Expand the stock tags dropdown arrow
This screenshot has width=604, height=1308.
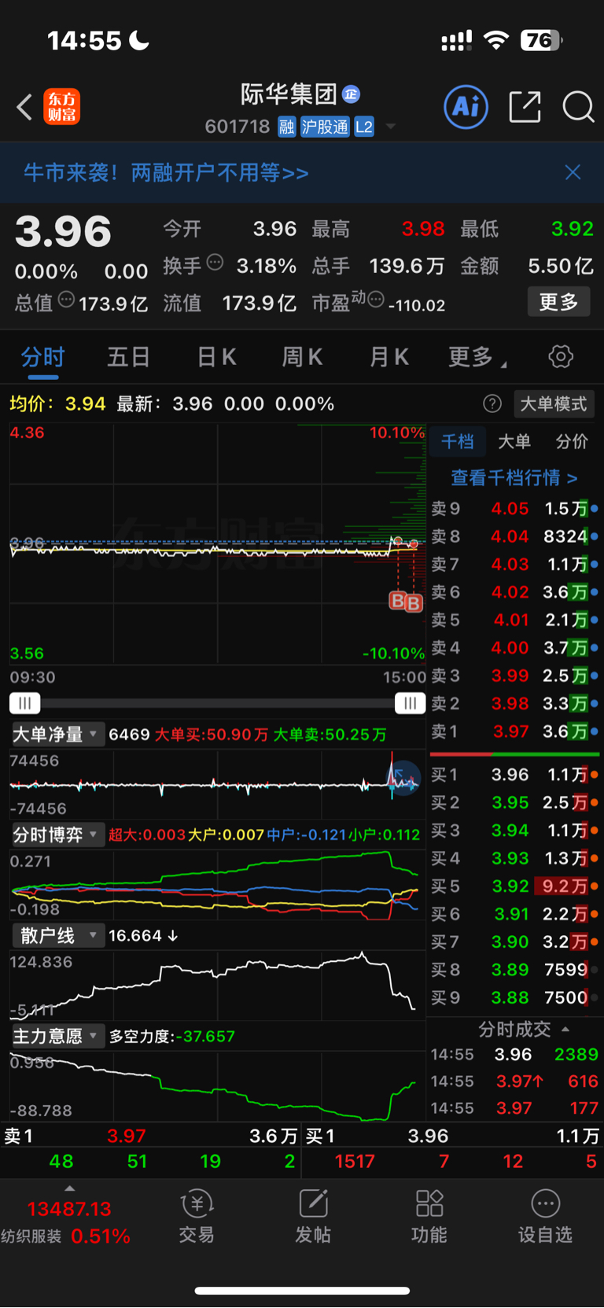(391, 127)
